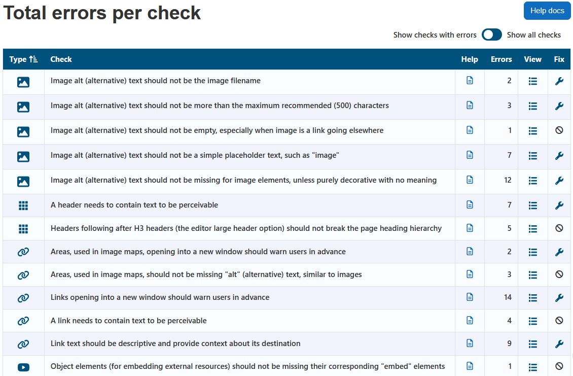Click video type icon for object elements row
This screenshot has width=573, height=376.
(23, 367)
